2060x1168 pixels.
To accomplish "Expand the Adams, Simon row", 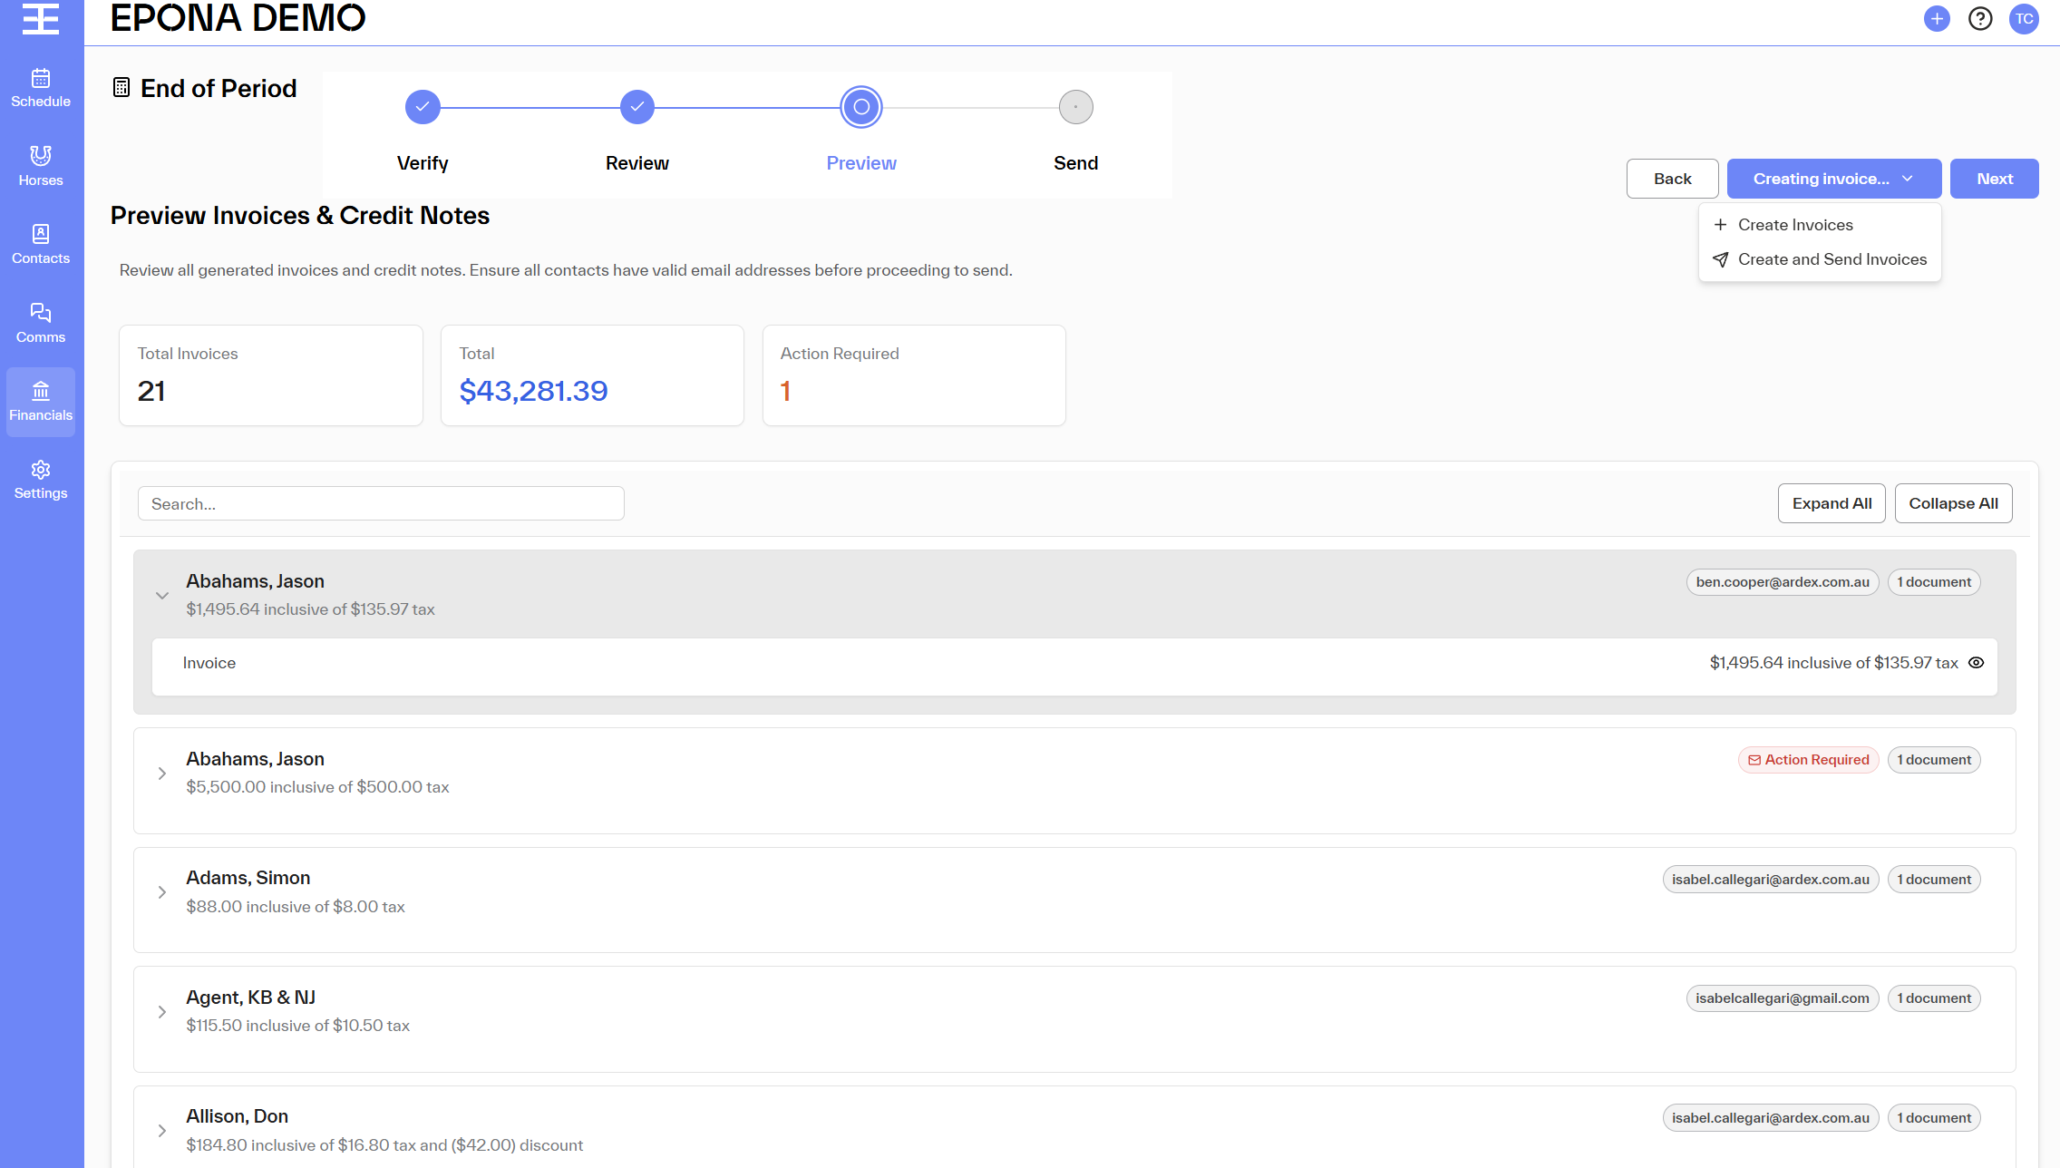I will pos(162,892).
